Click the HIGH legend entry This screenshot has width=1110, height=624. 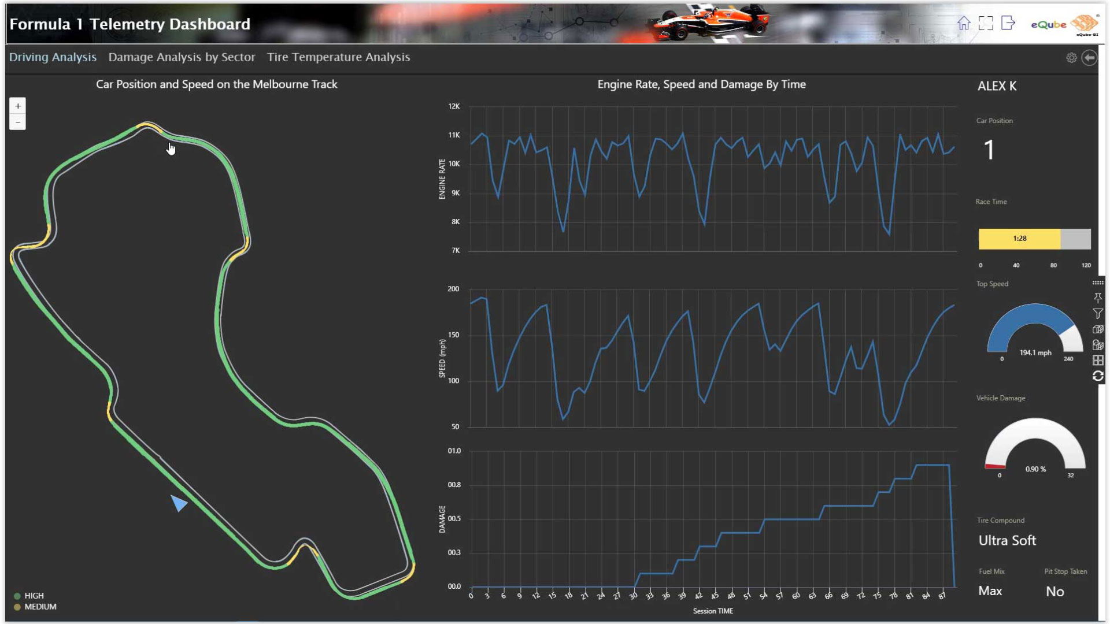coord(29,596)
